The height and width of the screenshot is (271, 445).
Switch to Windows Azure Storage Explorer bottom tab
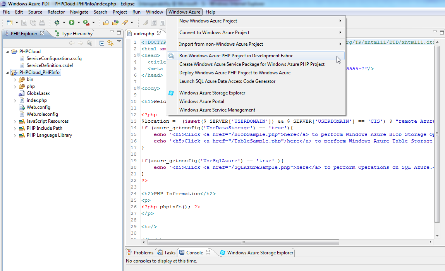[x=257, y=252]
